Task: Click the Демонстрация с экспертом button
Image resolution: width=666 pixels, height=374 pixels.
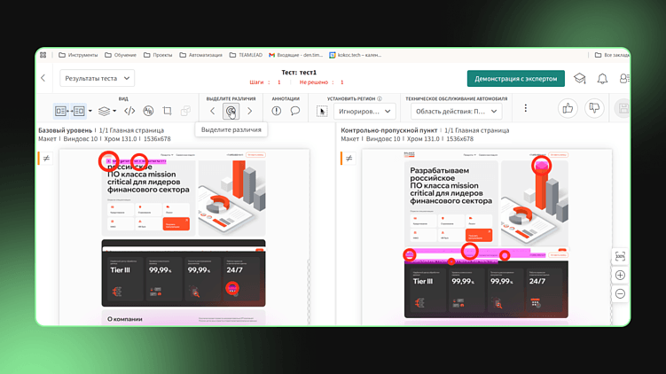Action: pyautogui.click(x=515, y=79)
